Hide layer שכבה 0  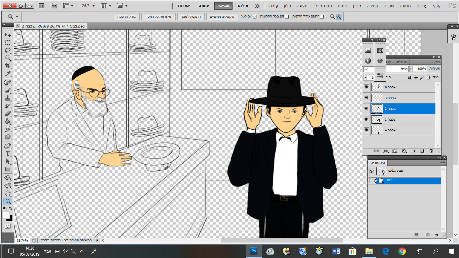(366, 87)
